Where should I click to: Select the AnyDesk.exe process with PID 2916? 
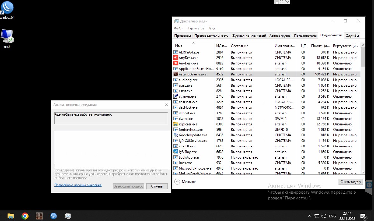[266, 58]
